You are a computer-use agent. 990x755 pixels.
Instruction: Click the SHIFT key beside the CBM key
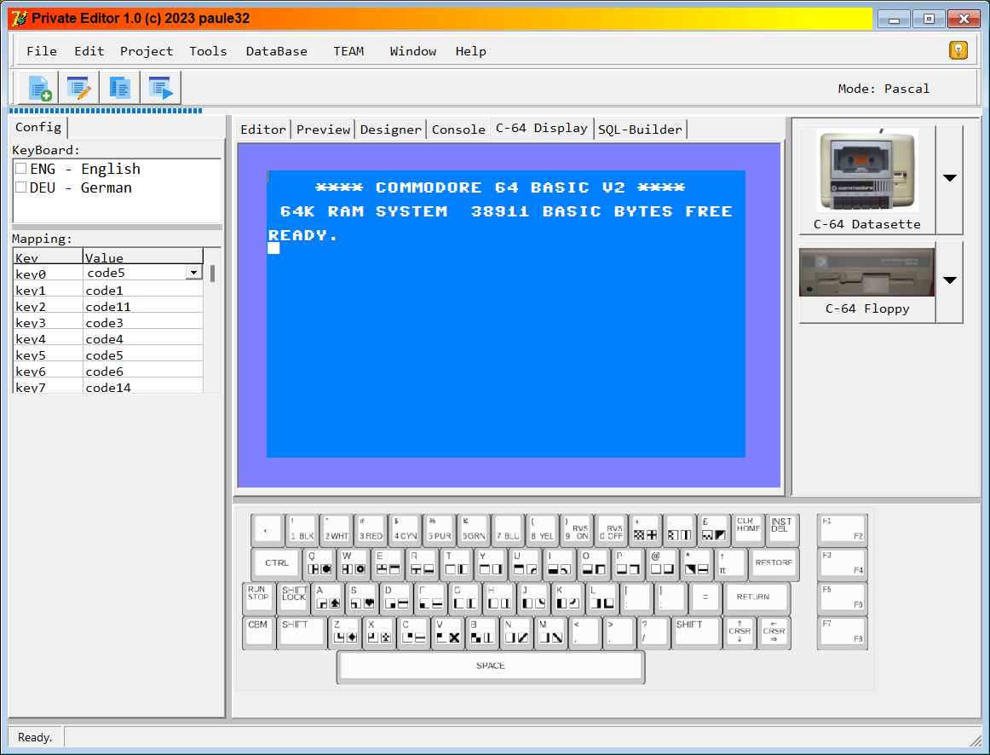point(302,632)
